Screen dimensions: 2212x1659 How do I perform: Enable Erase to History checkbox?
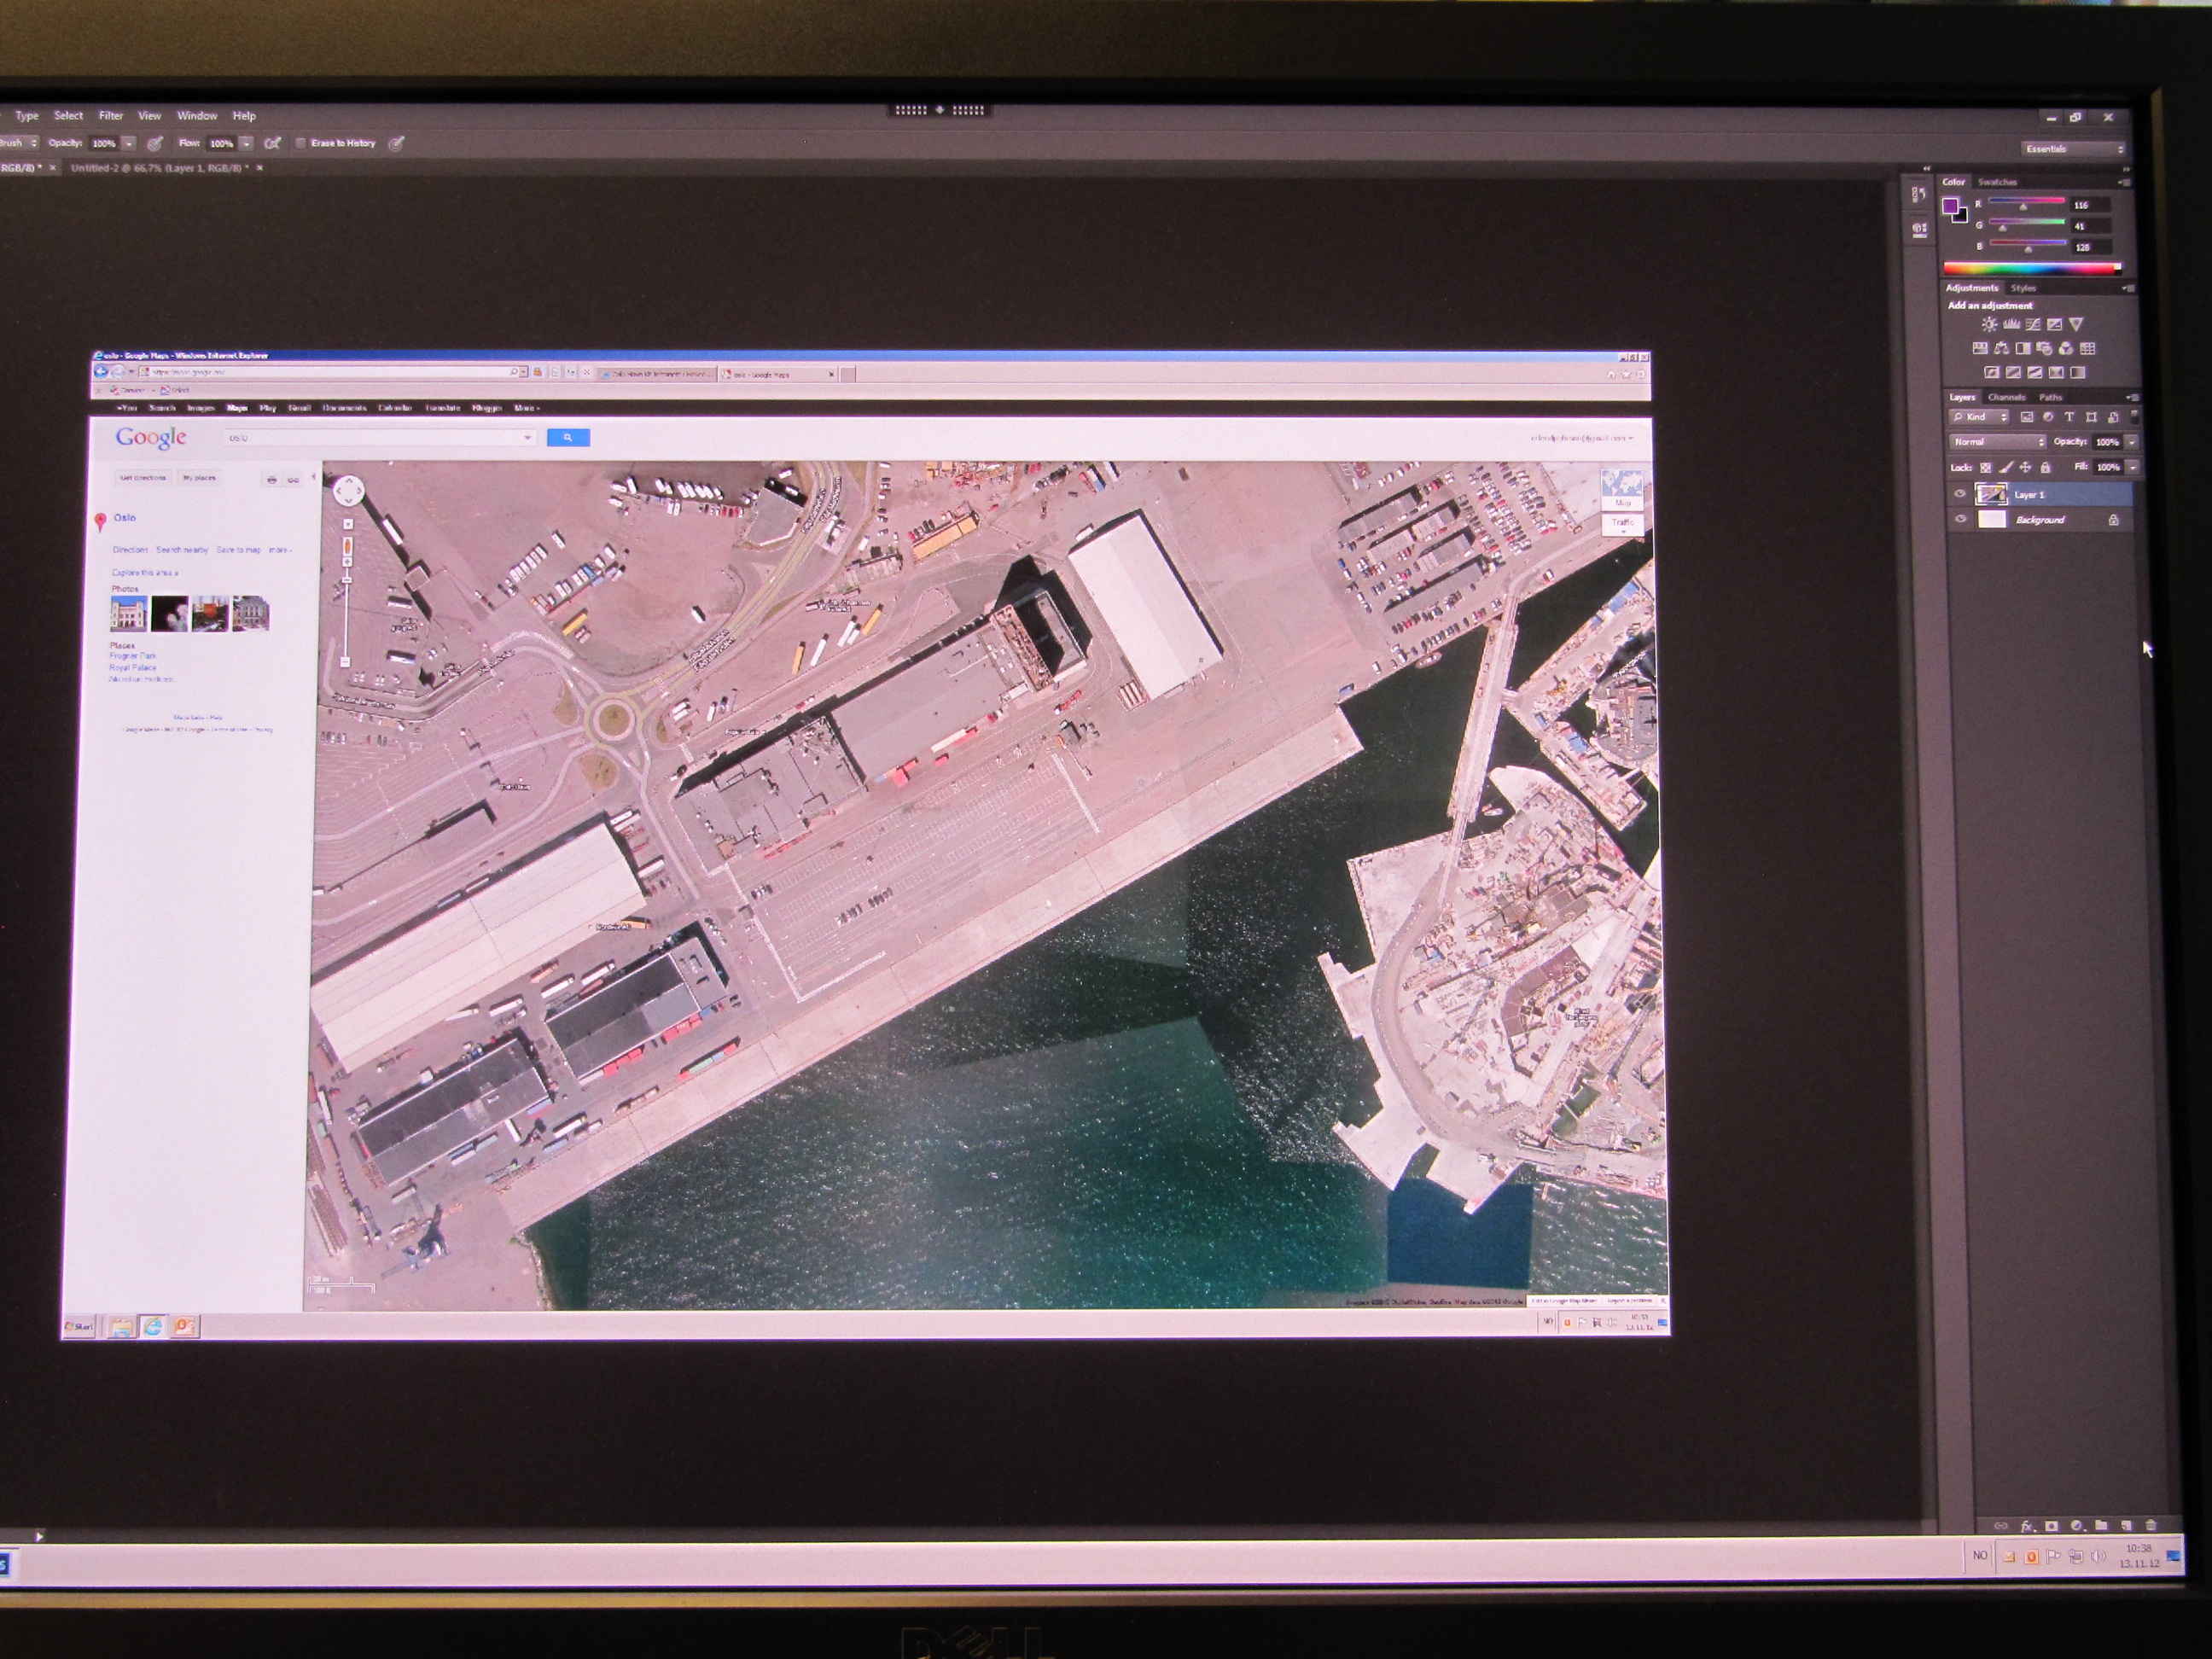pyautogui.click(x=300, y=143)
